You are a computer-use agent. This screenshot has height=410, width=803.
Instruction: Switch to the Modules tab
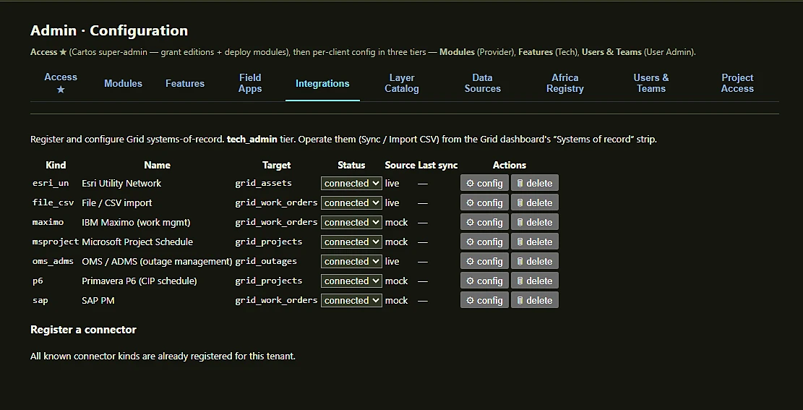tap(123, 83)
